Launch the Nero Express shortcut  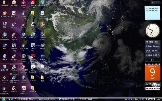(x=14, y=37)
